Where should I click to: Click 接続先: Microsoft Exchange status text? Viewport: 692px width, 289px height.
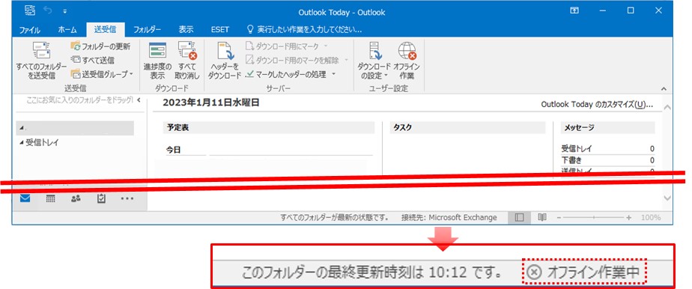(x=449, y=218)
